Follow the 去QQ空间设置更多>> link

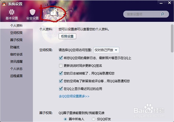click(74, 96)
